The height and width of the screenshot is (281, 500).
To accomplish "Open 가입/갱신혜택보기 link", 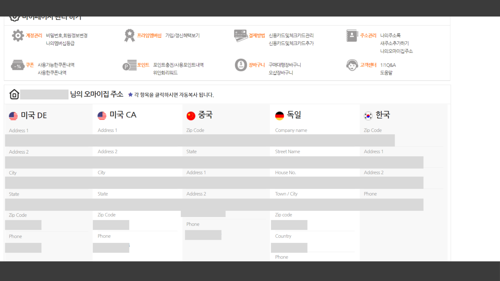I will [182, 35].
